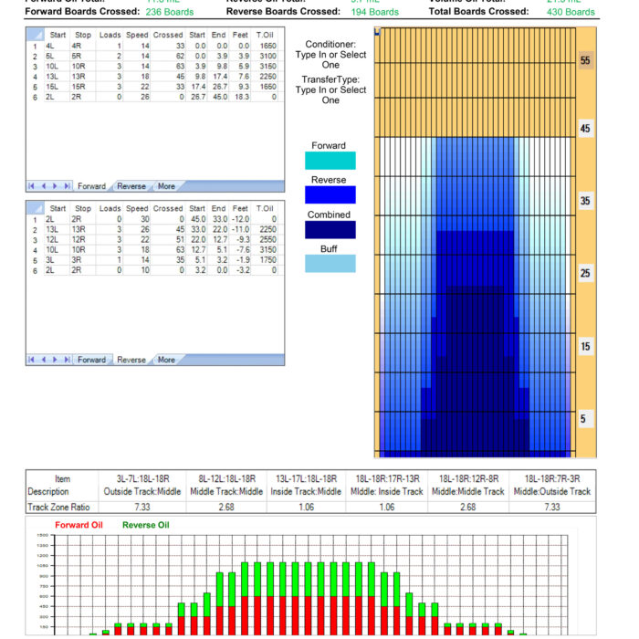Click previous-sheet arrow in lower table navigator
Viewport: 639px width, 639px height.
tap(43, 360)
